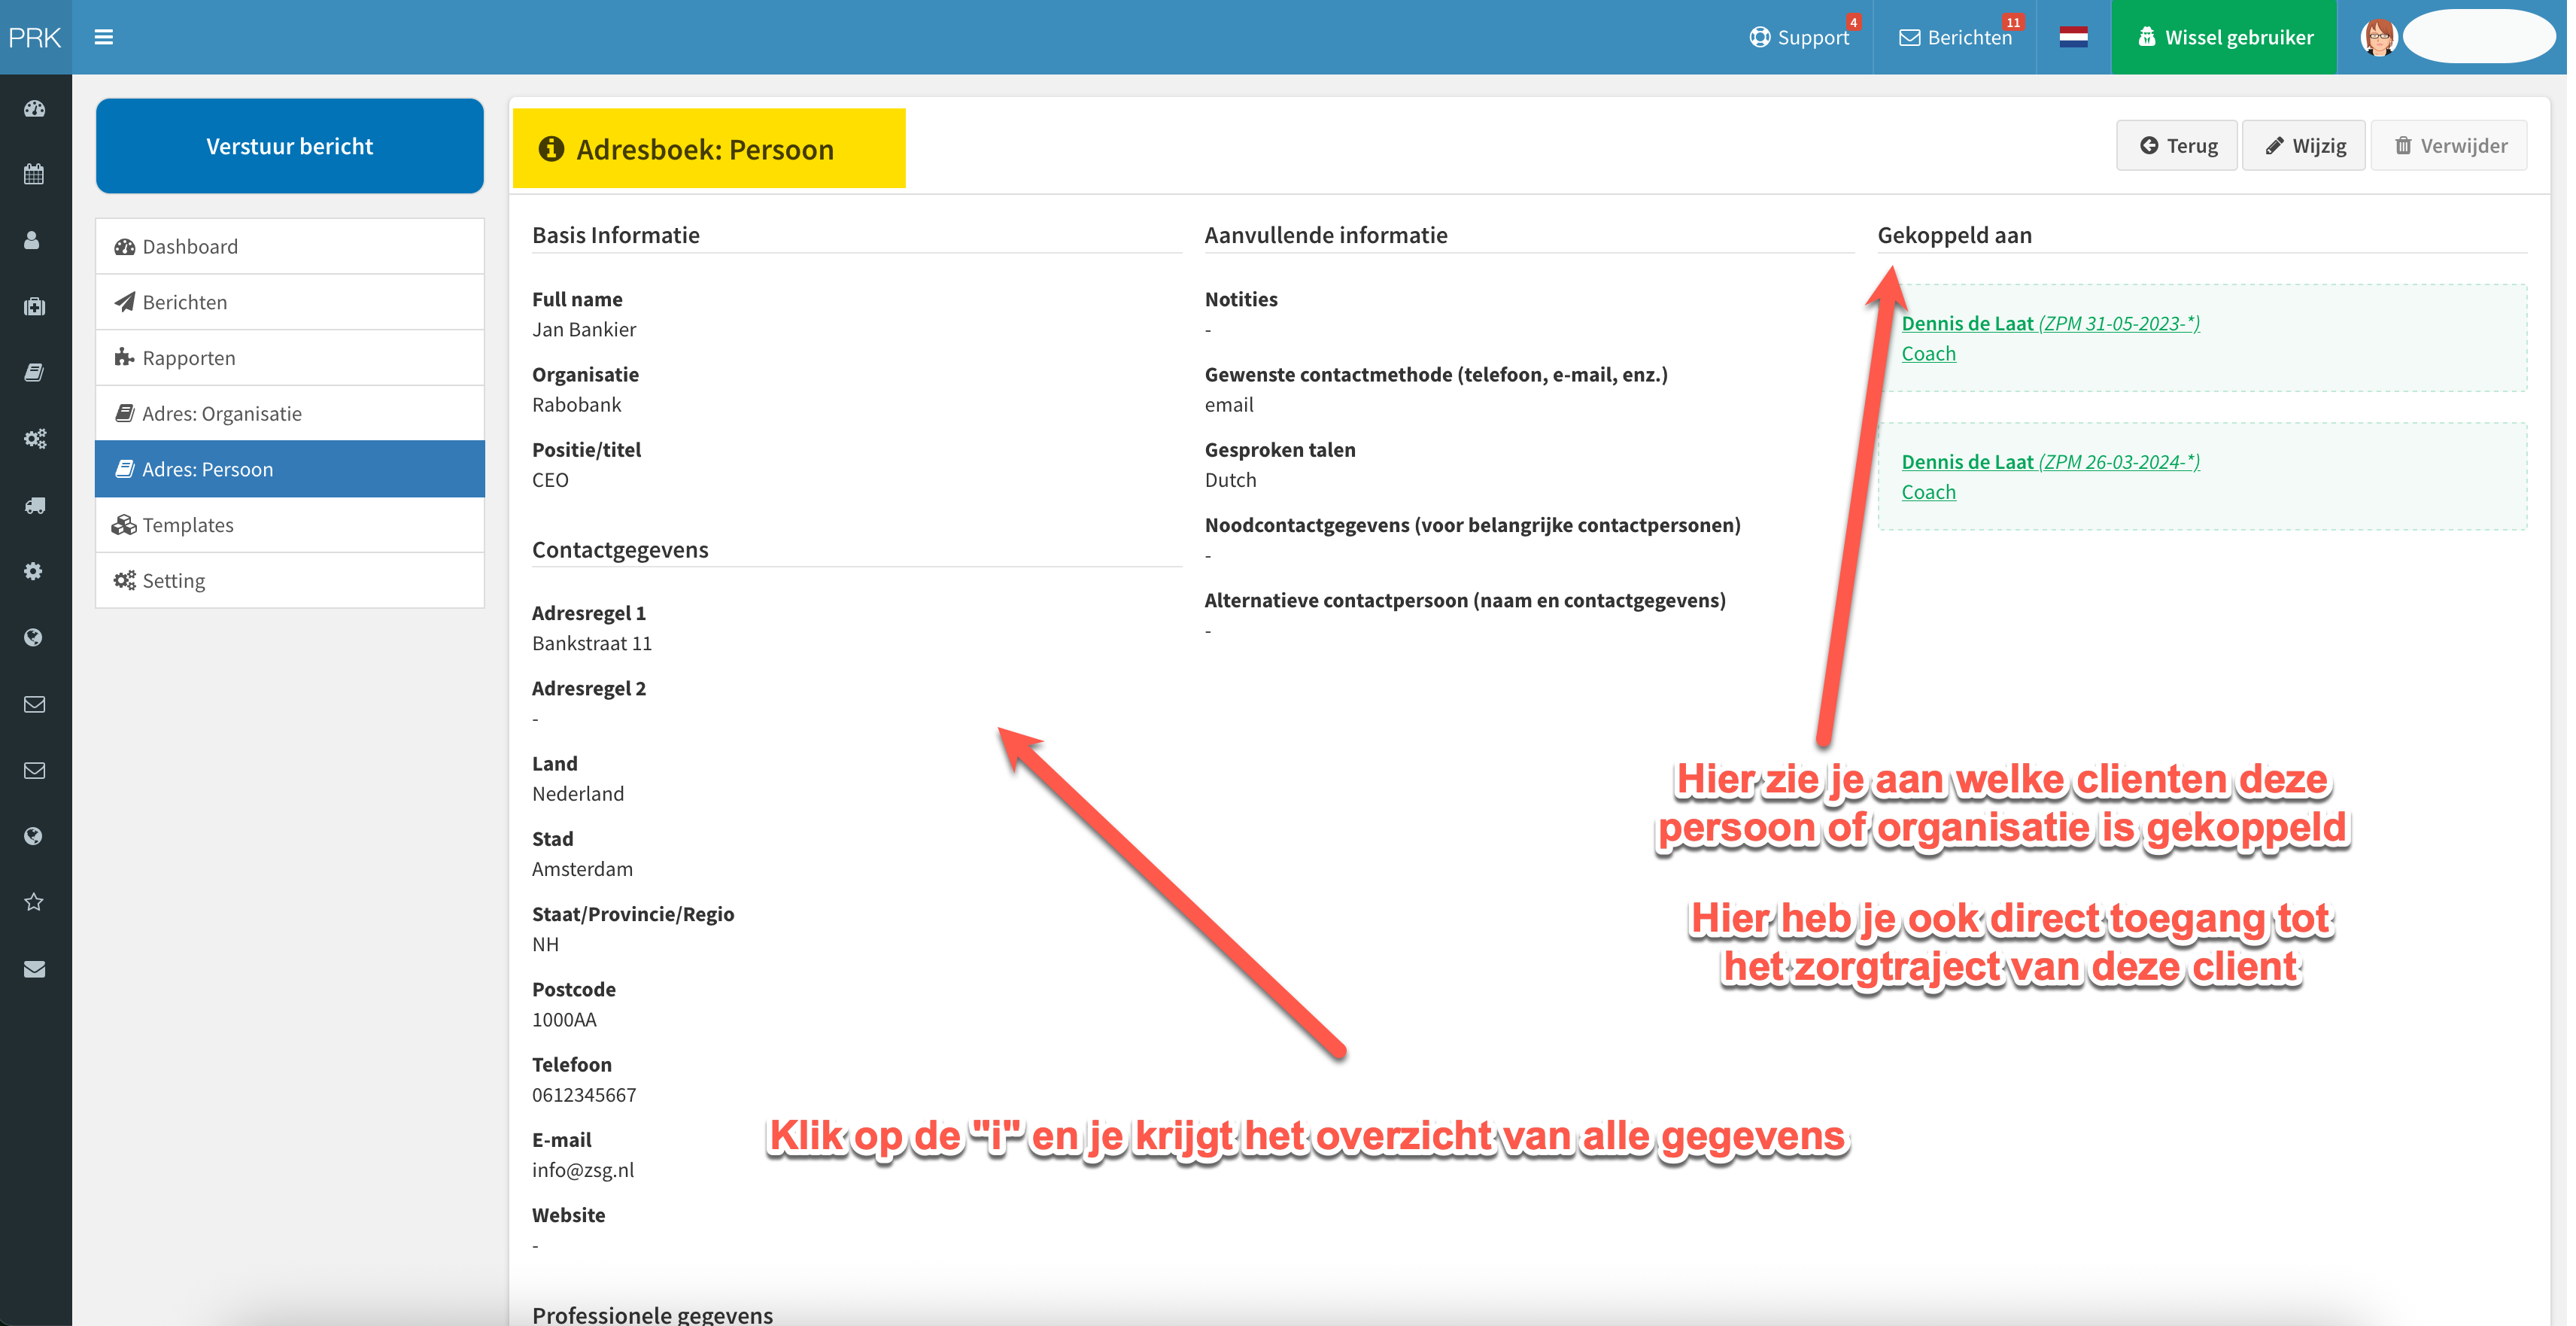Open the single gear icon in dark sidebar

(x=34, y=571)
